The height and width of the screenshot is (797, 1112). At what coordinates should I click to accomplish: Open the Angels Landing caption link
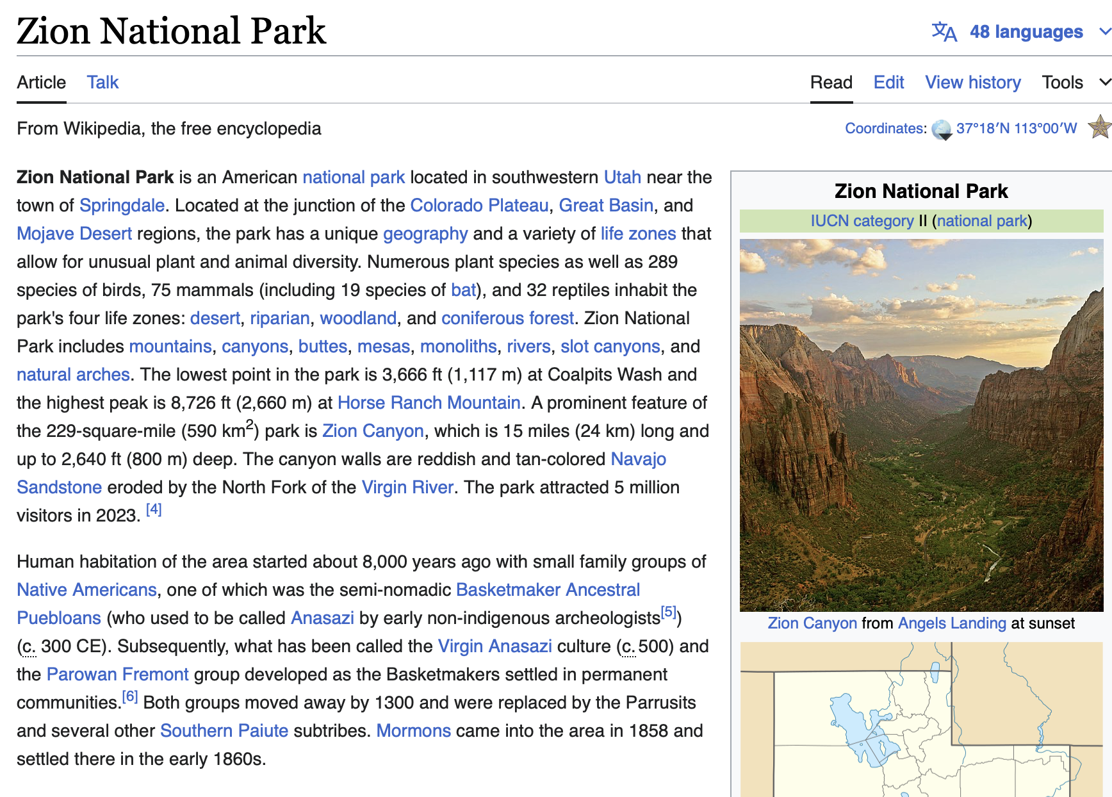[x=952, y=623]
